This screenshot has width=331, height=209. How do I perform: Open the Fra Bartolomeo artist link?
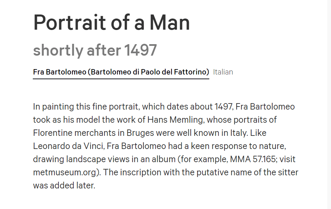click(121, 72)
